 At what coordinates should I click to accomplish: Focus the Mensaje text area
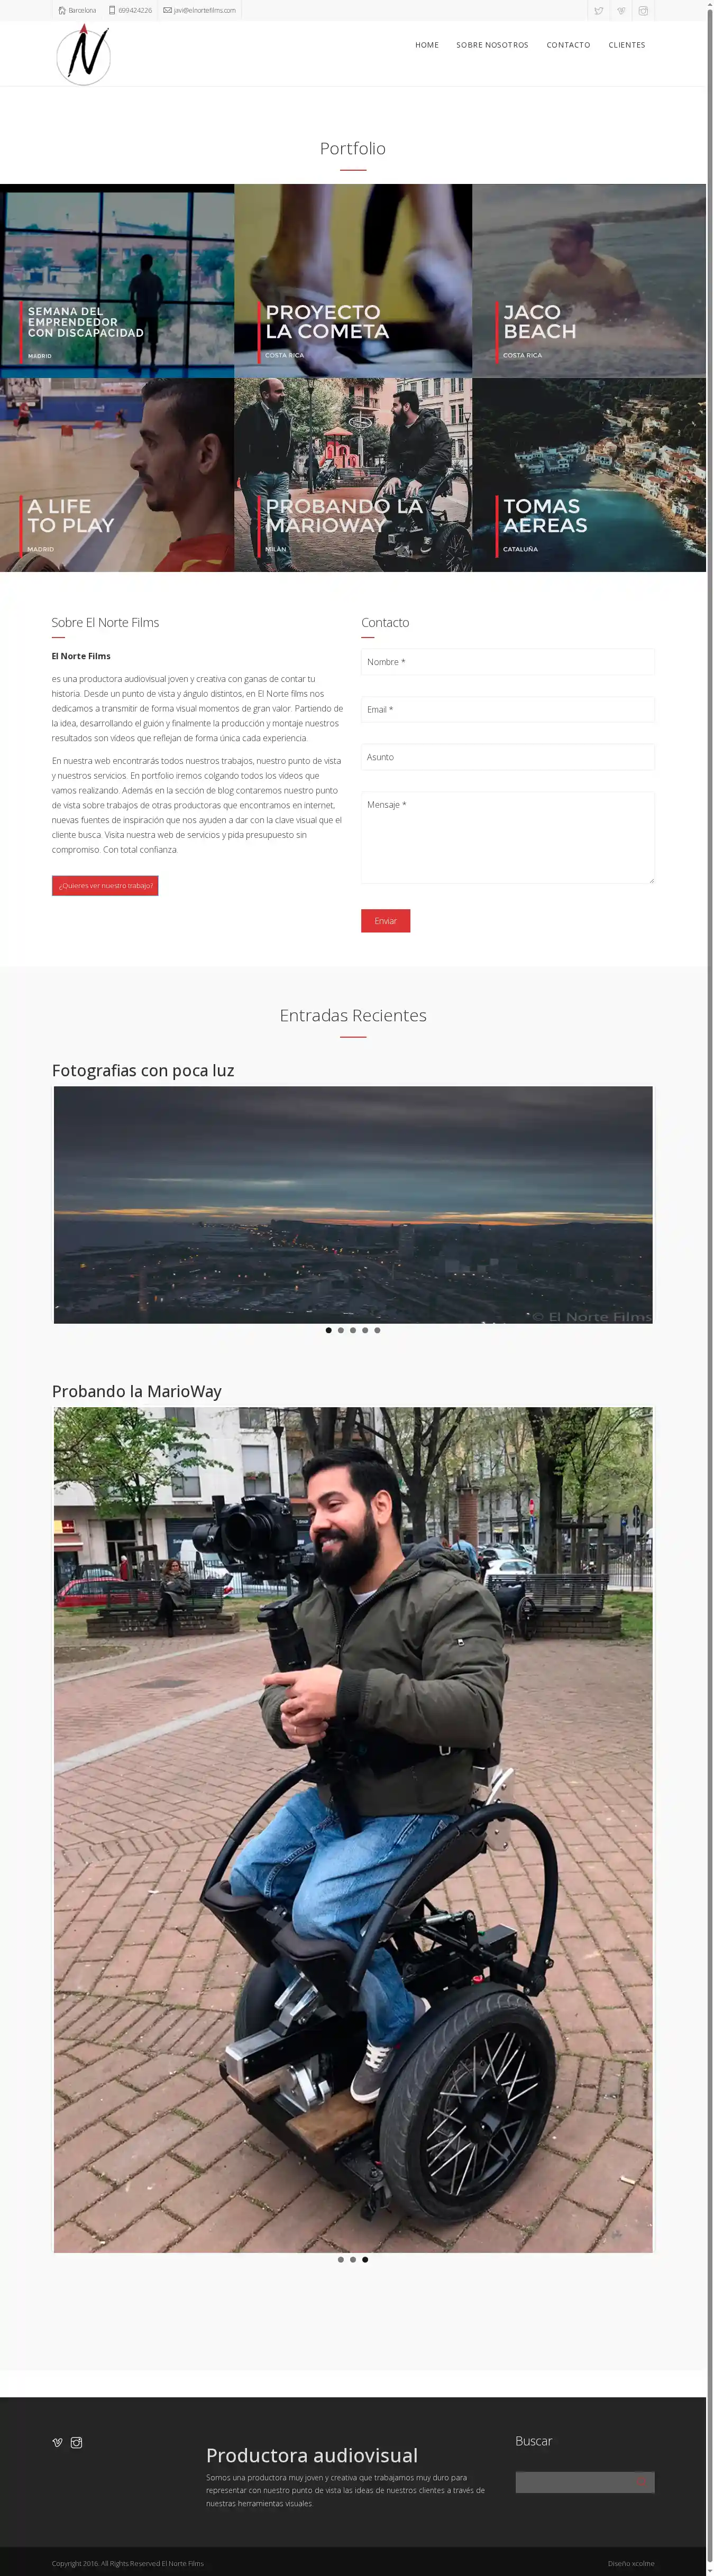tap(507, 837)
